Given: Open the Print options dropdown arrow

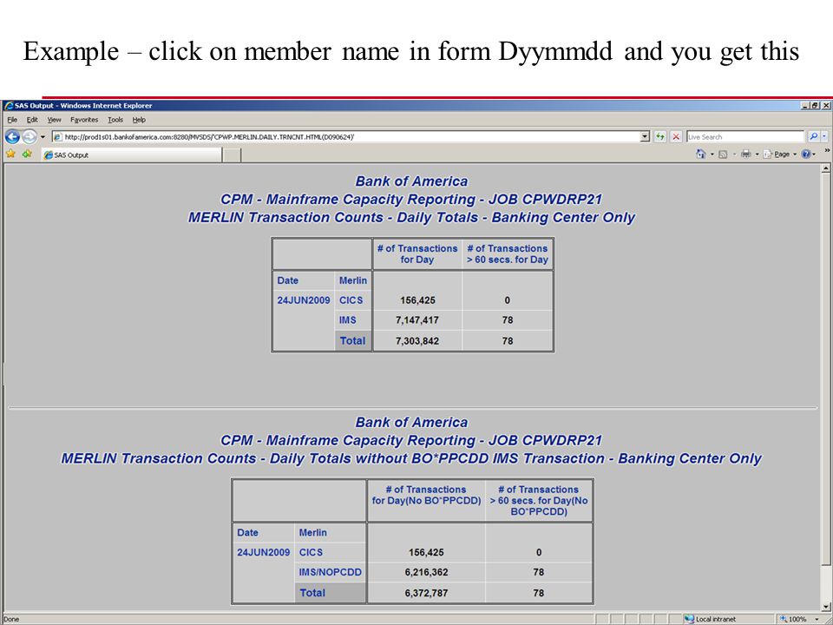Looking at the screenshot, I should [757, 155].
